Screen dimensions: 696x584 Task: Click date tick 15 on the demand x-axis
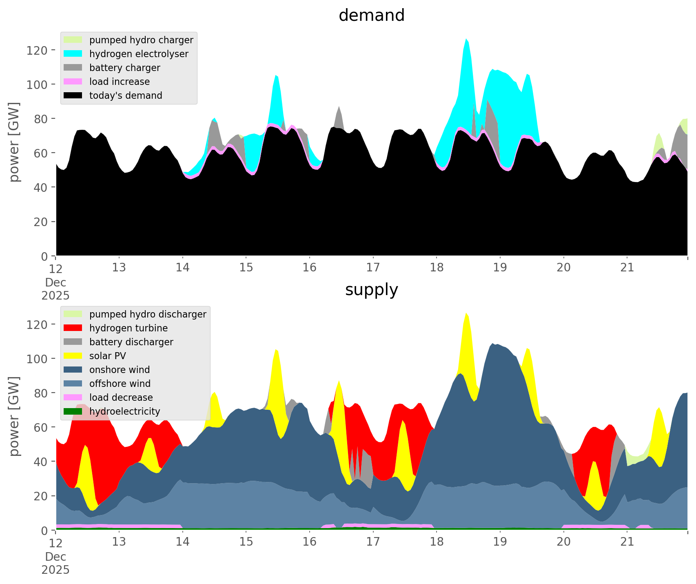tap(246, 268)
